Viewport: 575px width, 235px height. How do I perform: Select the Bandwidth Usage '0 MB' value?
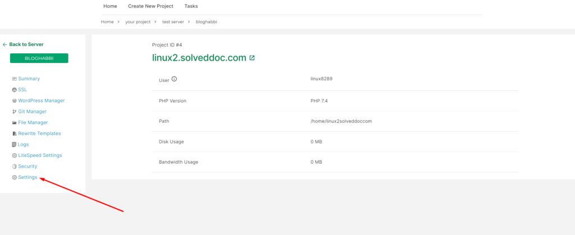pos(316,162)
